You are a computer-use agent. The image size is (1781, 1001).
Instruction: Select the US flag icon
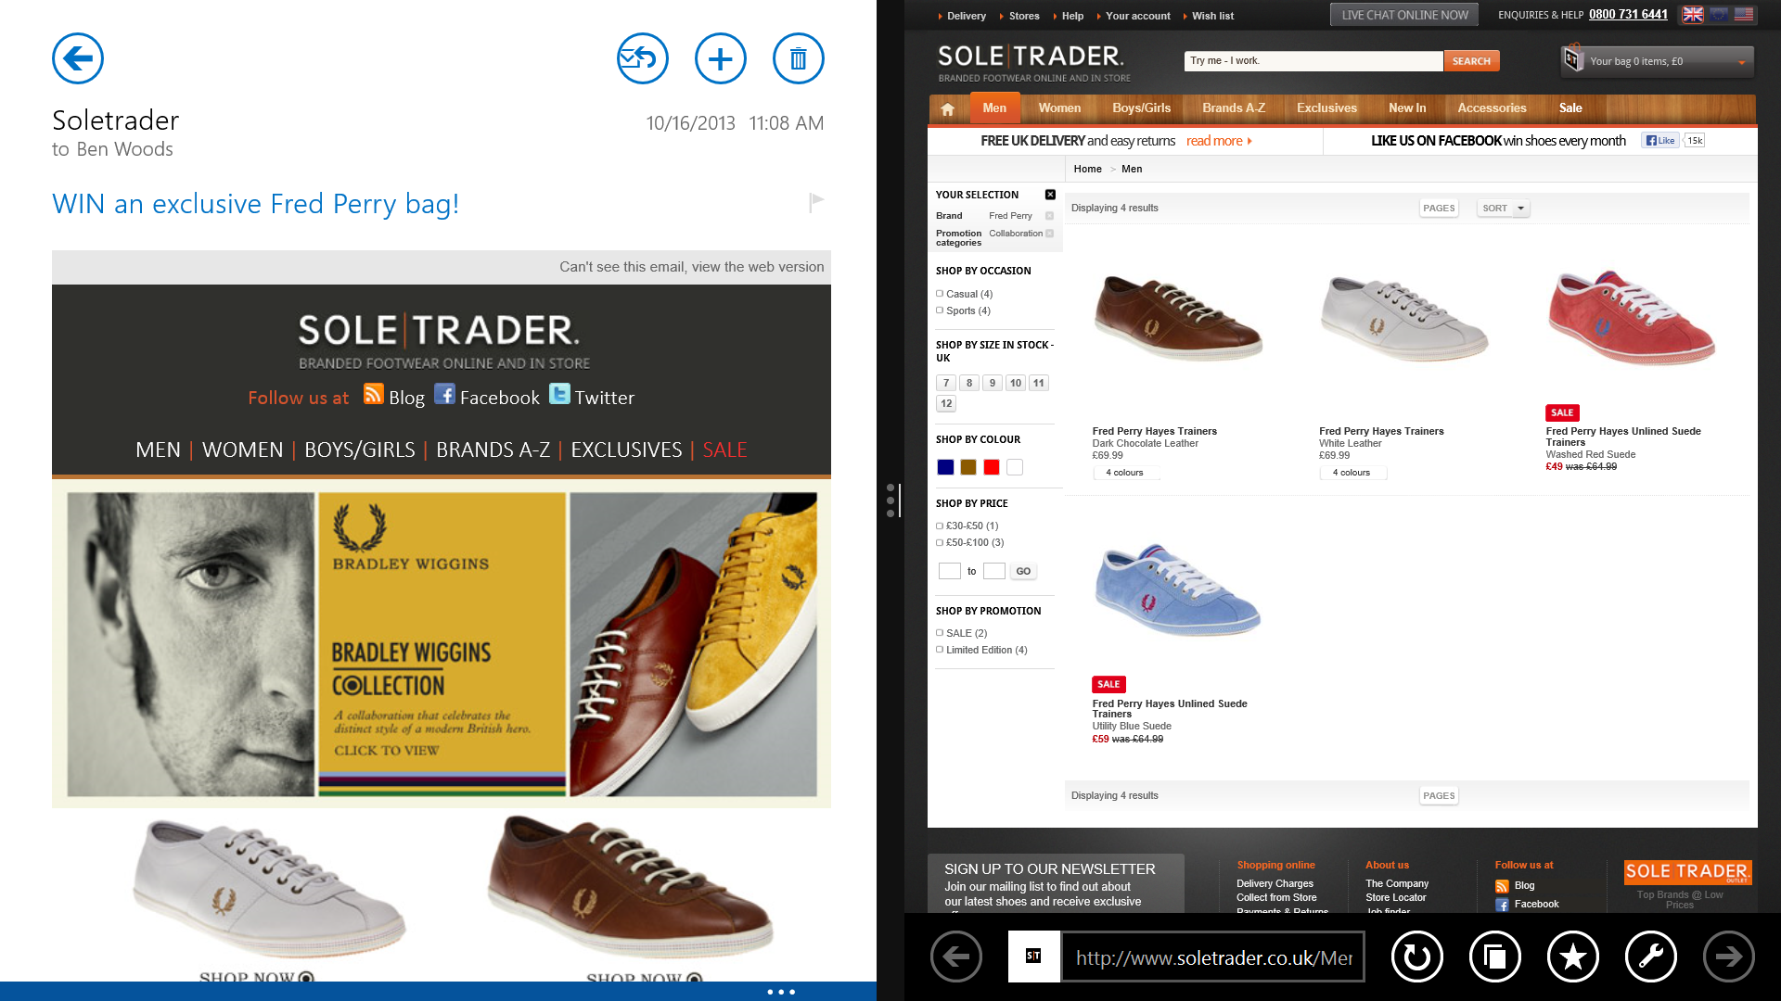[1744, 14]
